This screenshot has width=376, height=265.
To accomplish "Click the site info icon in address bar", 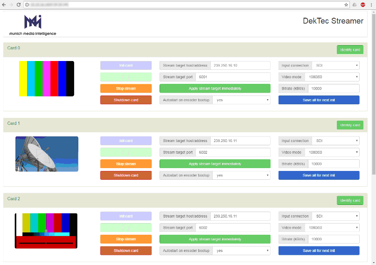I will pos(27,4).
